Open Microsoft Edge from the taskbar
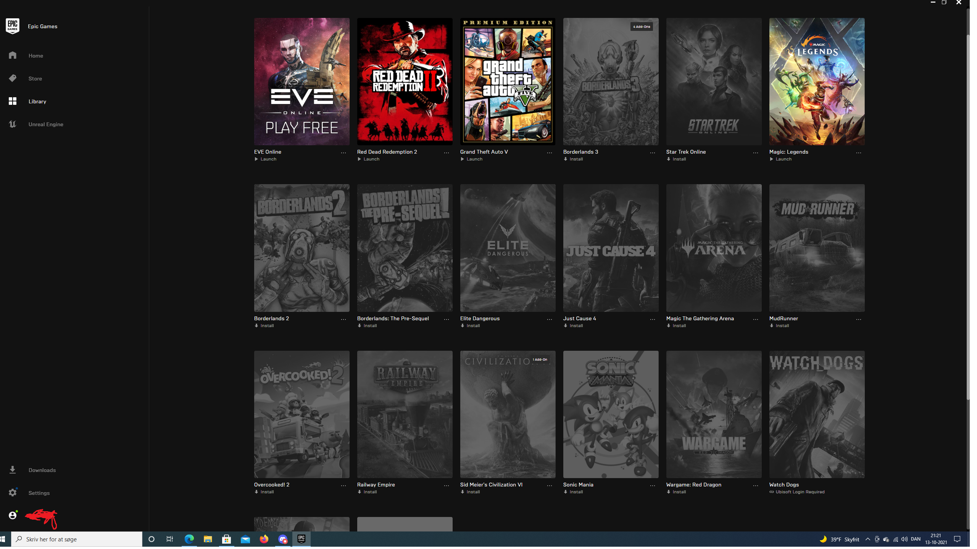Viewport: 977px width, 549px height. [189, 539]
